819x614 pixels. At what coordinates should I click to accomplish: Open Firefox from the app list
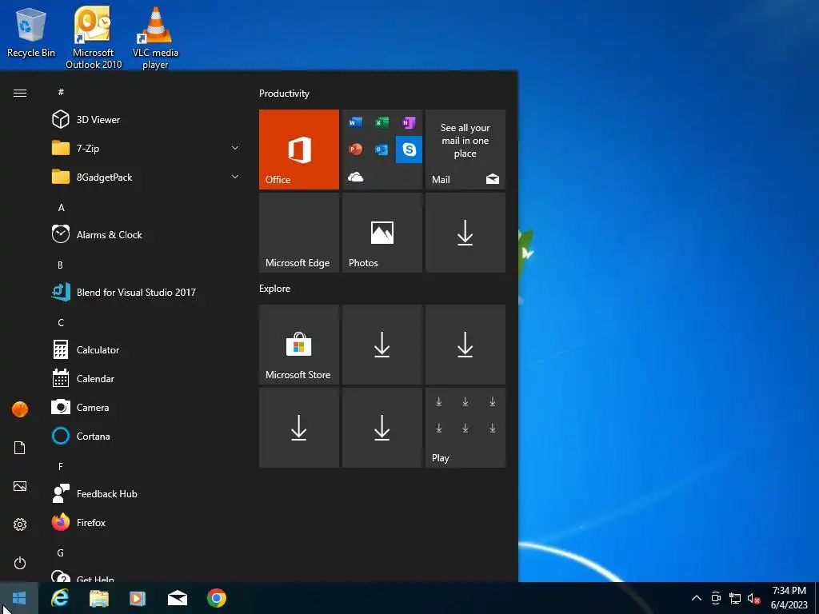point(146,522)
